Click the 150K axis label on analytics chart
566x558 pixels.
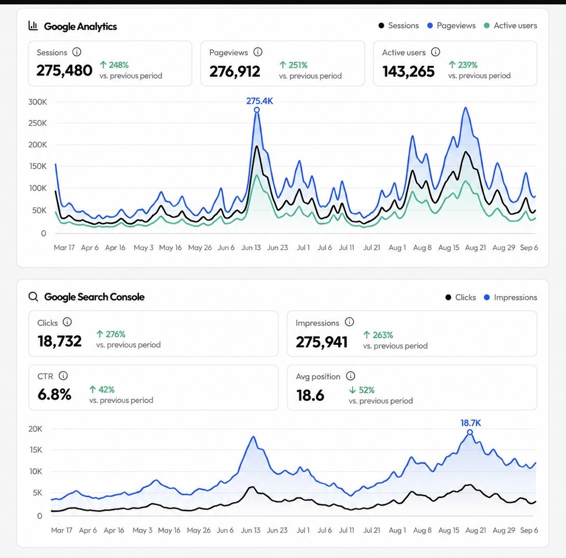[38, 166]
